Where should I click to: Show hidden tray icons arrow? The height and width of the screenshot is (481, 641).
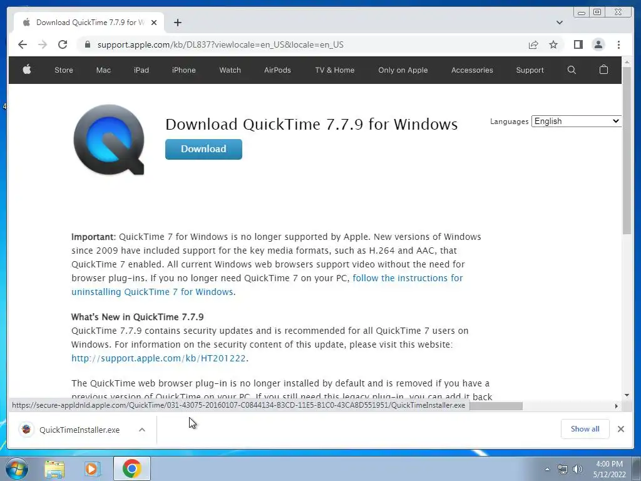click(547, 469)
